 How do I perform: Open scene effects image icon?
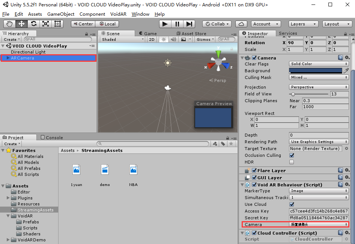coord(184,40)
